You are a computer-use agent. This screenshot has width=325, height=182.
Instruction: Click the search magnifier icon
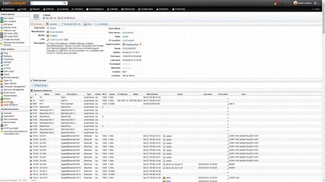pos(65,3)
